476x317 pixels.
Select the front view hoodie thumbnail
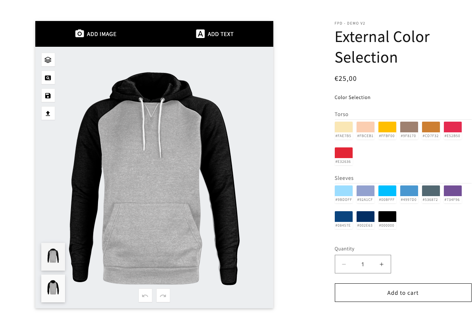point(53,256)
